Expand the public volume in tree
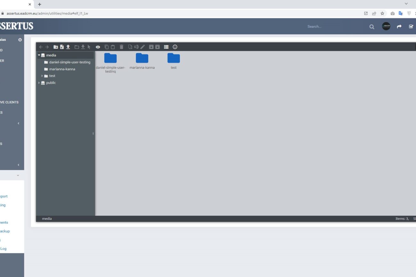This screenshot has height=277, width=416. (x=39, y=83)
